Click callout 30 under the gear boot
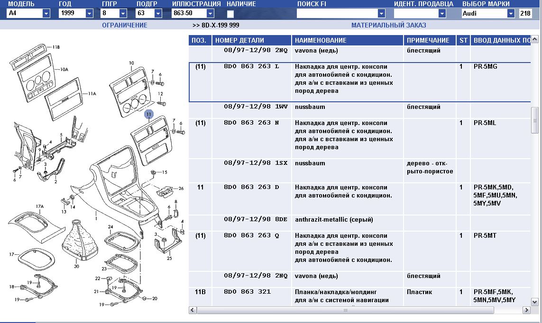The width and height of the screenshot is (542, 323). [x=76, y=266]
